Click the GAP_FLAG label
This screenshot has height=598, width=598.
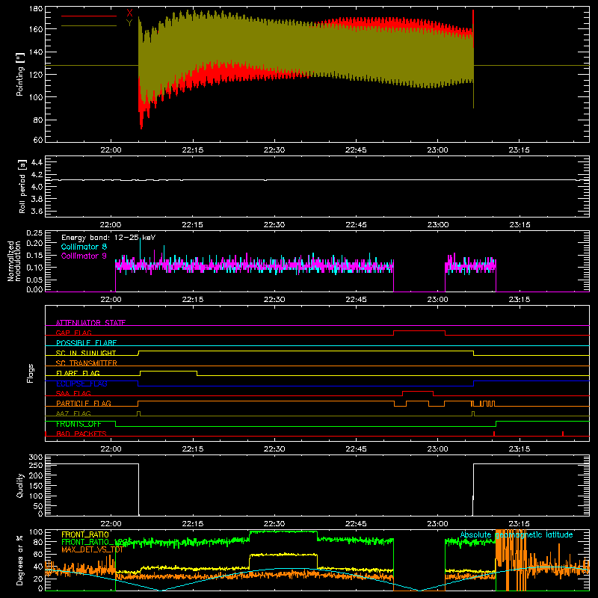click(x=74, y=333)
